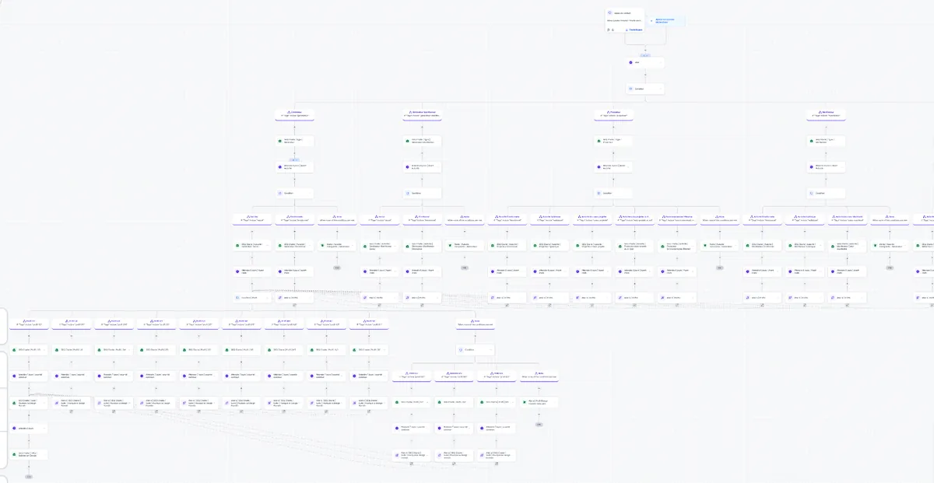Select the None header among the four lowest sub-branches

click(x=538, y=375)
